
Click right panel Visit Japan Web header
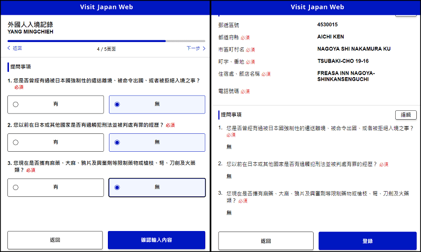(317, 7)
